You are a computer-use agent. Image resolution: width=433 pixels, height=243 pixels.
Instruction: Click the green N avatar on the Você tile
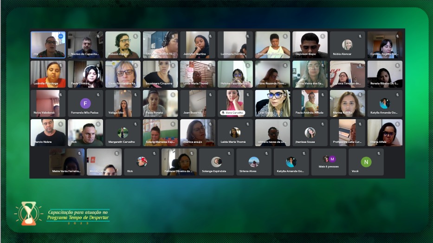coord(366,162)
